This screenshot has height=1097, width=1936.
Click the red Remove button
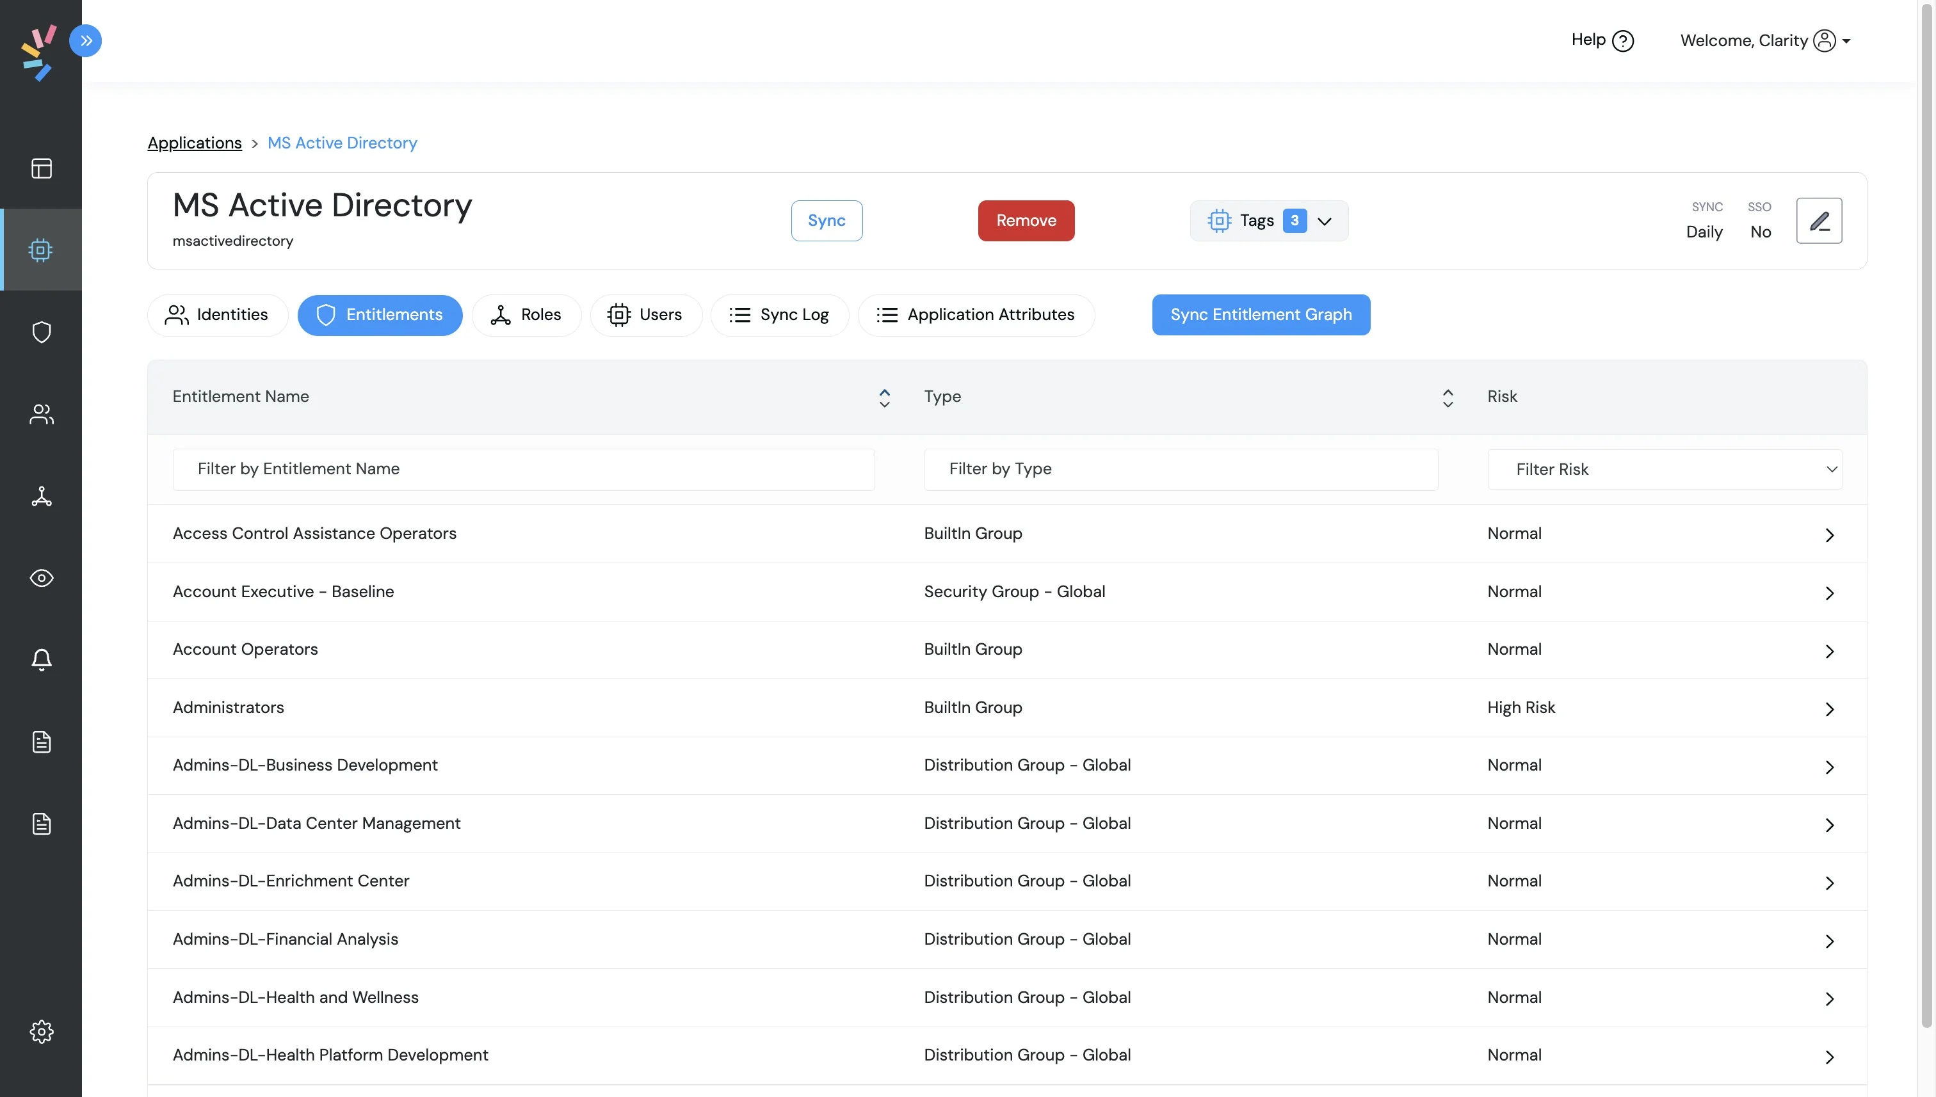tap(1026, 221)
